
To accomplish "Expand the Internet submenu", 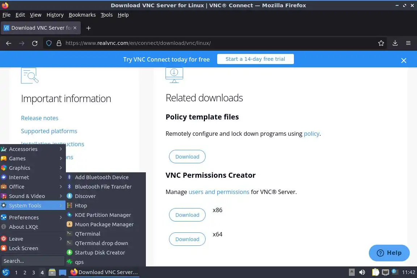I will 33,177.
